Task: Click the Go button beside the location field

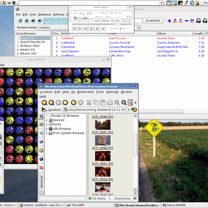Action: [134, 110]
